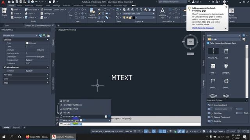Toggle the MODEL space button
Viewport: 250px width, 140px height.
pos(129,131)
